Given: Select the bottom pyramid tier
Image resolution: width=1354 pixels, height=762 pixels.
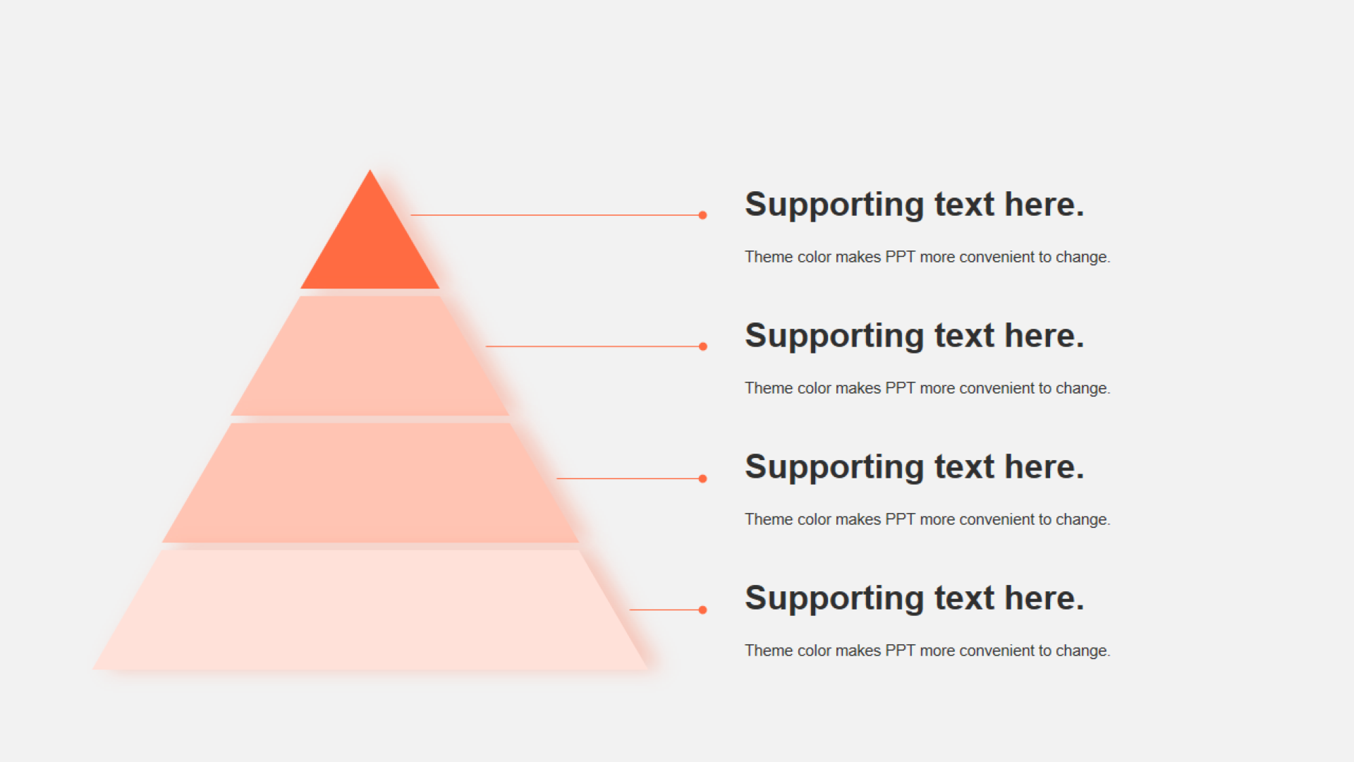Looking at the screenshot, I should point(370,610).
